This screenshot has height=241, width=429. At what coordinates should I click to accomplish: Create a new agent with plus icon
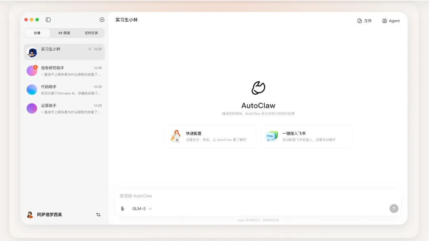coord(102,20)
